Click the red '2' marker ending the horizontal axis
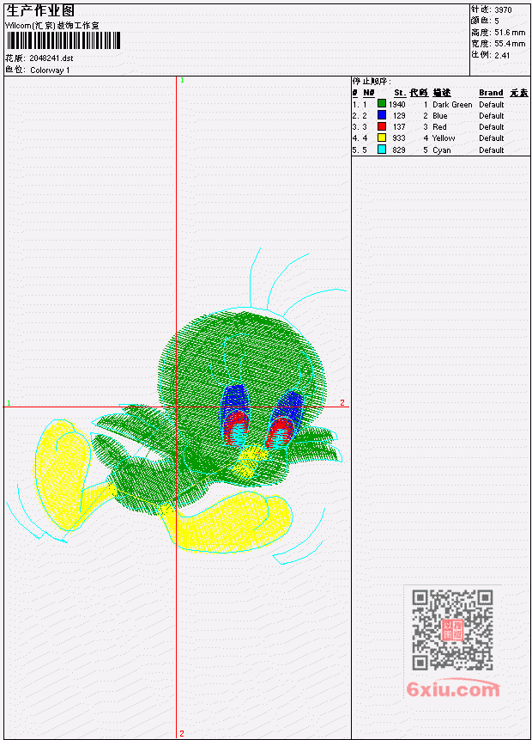 [342, 402]
